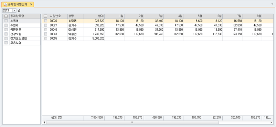The width and height of the screenshot is (276, 127).
Task: Check the header box beside 사원번호
Action: click(45, 16)
